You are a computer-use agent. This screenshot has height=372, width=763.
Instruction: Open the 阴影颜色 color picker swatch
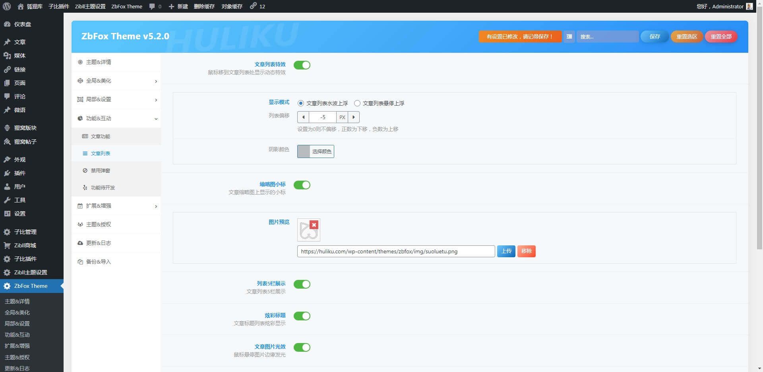pyautogui.click(x=304, y=151)
